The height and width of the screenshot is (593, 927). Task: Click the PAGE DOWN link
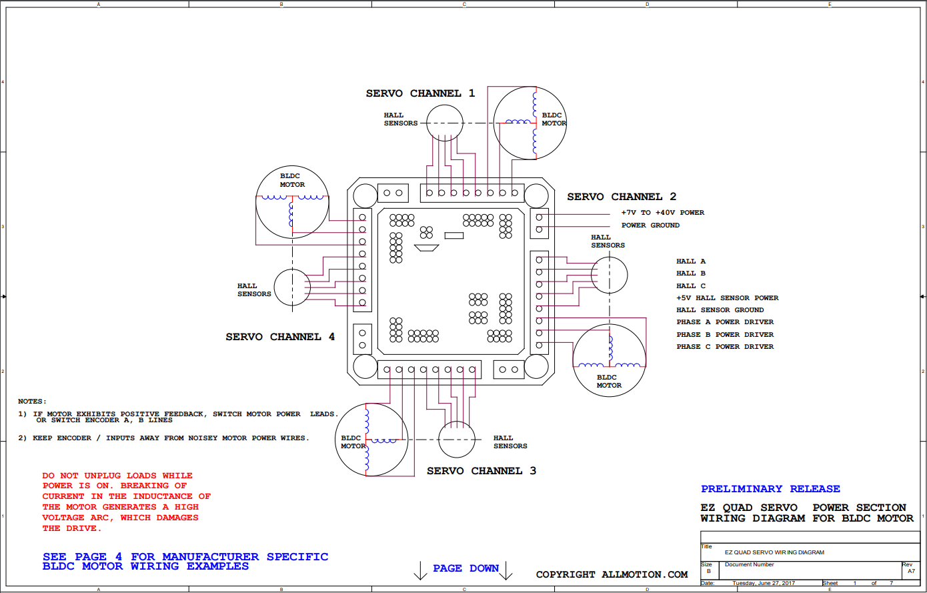(x=466, y=568)
